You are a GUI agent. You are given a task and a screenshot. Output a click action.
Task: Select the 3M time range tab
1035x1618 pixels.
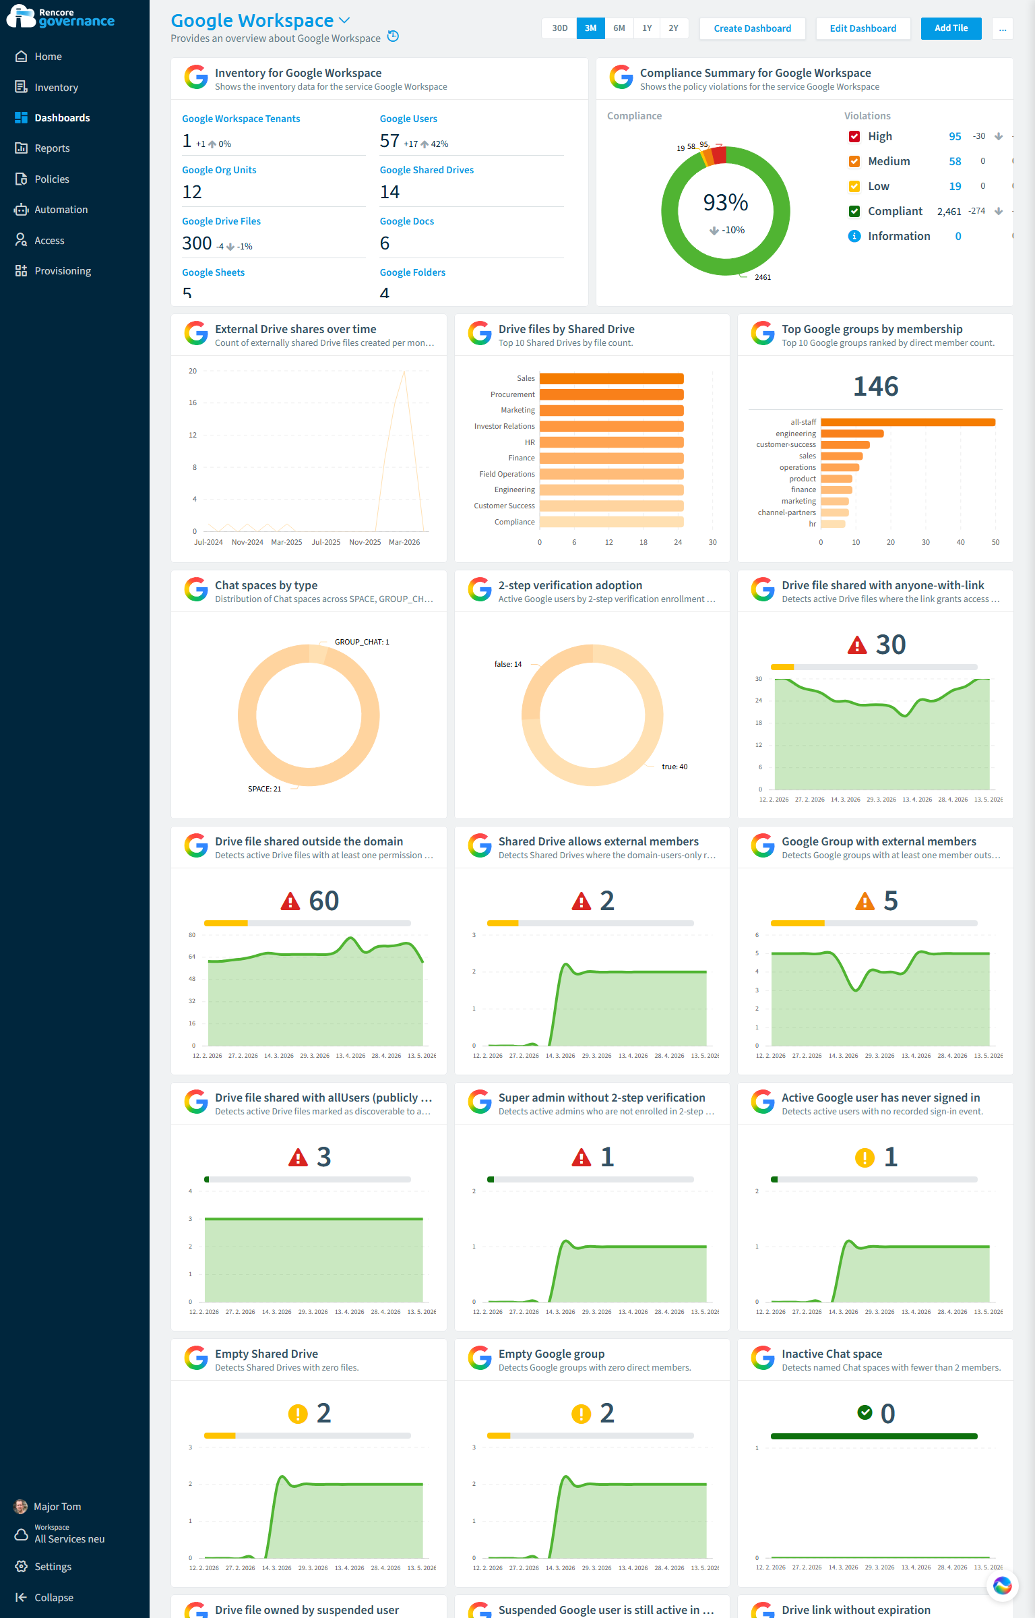[590, 28]
